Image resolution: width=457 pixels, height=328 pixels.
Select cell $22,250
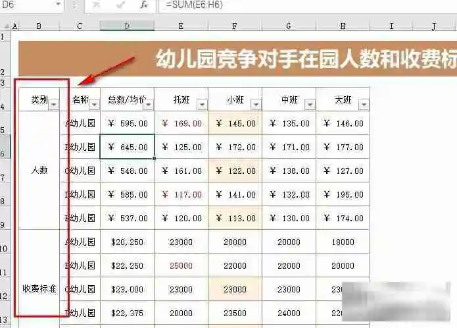tap(127, 265)
